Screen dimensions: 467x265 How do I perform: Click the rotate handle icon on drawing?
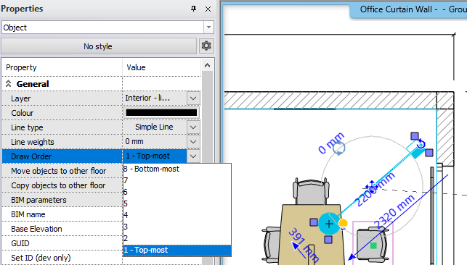click(x=421, y=143)
